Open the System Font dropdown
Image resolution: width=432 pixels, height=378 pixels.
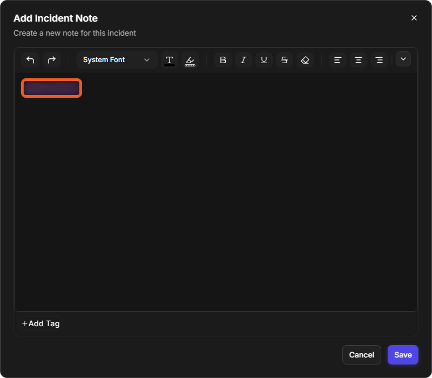click(117, 60)
